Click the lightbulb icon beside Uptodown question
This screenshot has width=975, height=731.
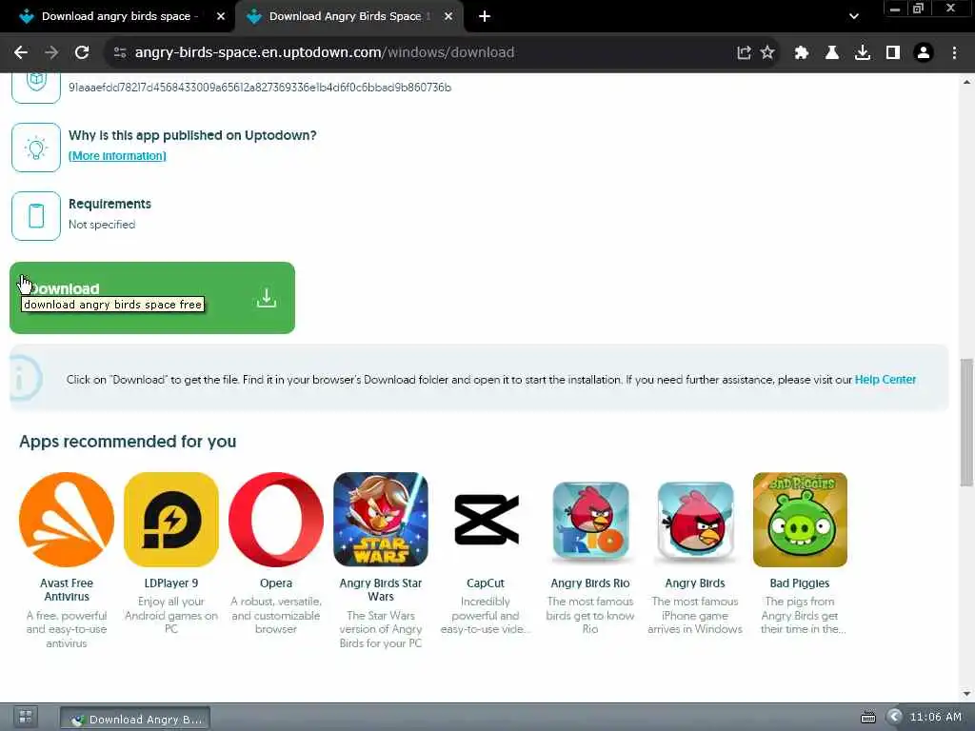pos(36,148)
